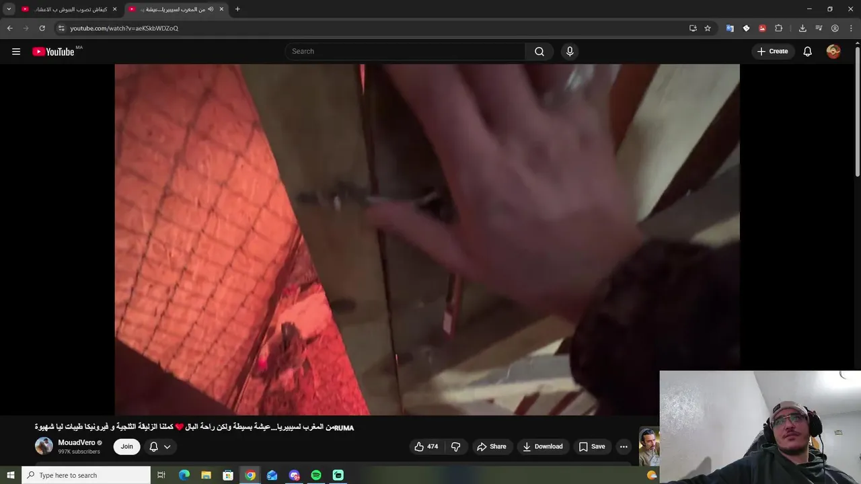Open the green app icon next to Spotify

click(338, 475)
